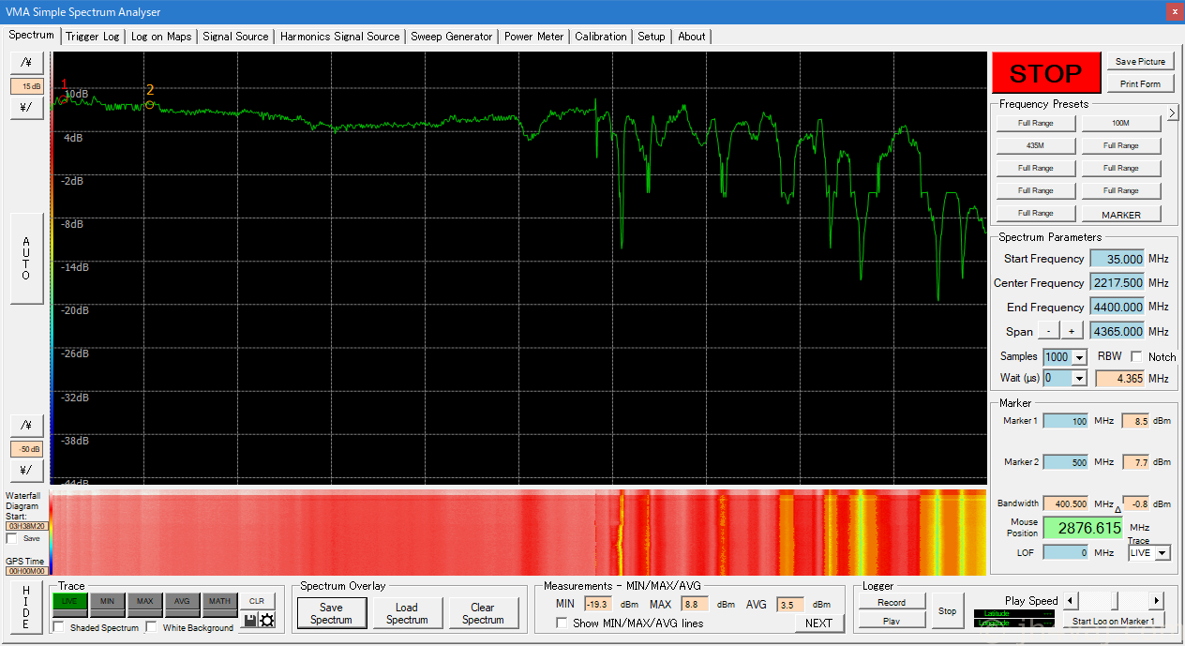The height and width of the screenshot is (646, 1185).
Task: Switch to the Trigger Log tab
Action: [93, 37]
